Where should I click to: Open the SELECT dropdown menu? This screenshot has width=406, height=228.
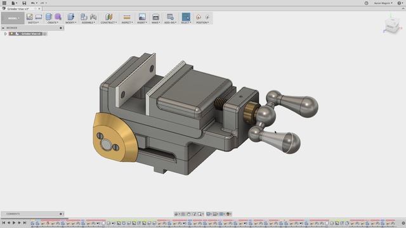coord(186,23)
